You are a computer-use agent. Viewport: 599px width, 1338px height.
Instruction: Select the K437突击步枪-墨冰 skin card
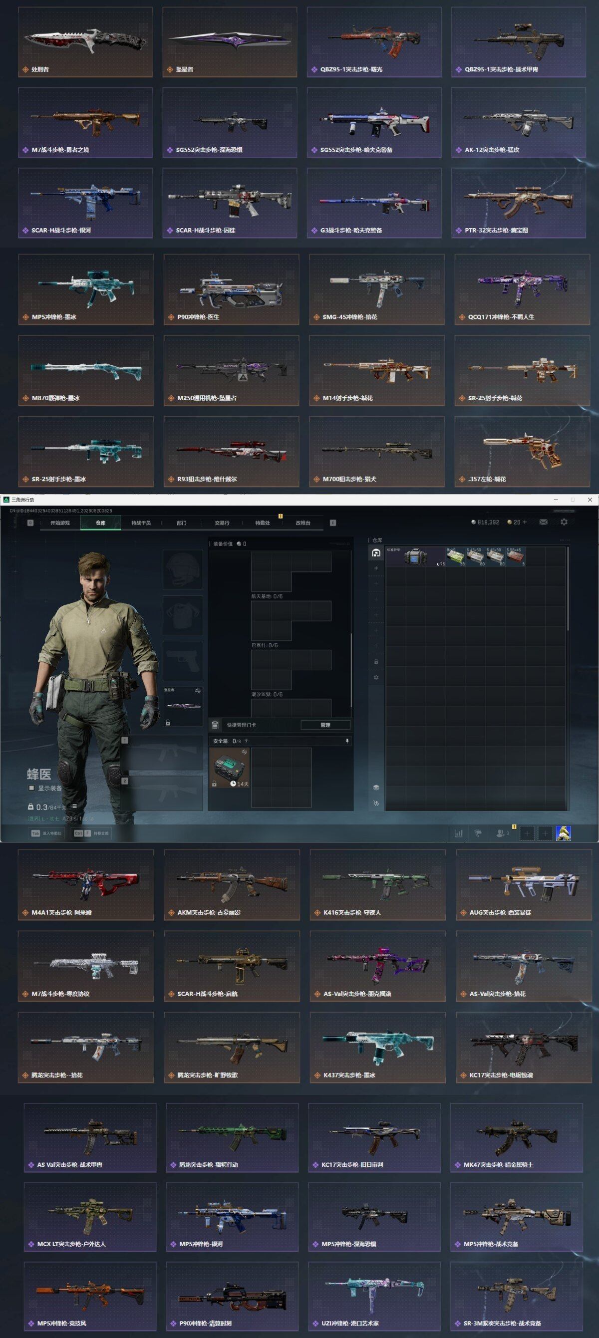[378, 1047]
